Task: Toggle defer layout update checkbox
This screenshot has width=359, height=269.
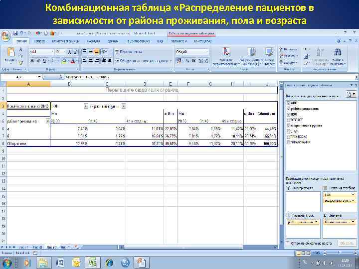Action: coord(288,243)
